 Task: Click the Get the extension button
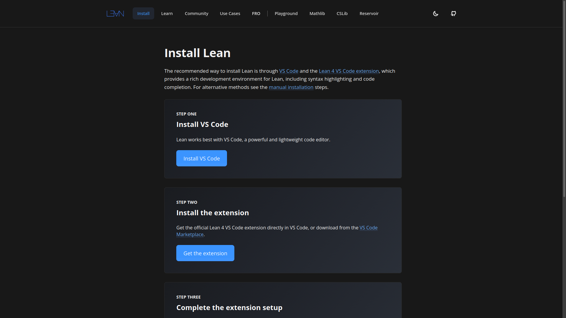[x=205, y=253]
